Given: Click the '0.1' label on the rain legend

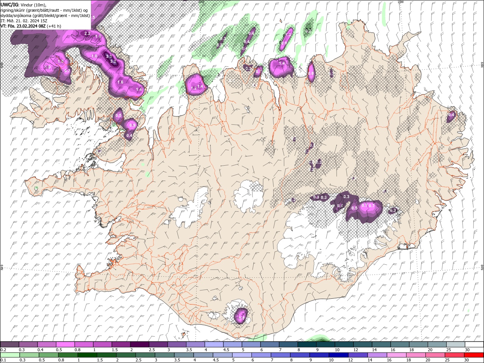Looking at the screenshot, I should pyautogui.click(x=3, y=360).
